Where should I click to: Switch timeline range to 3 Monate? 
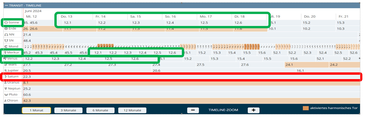coord(68,110)
